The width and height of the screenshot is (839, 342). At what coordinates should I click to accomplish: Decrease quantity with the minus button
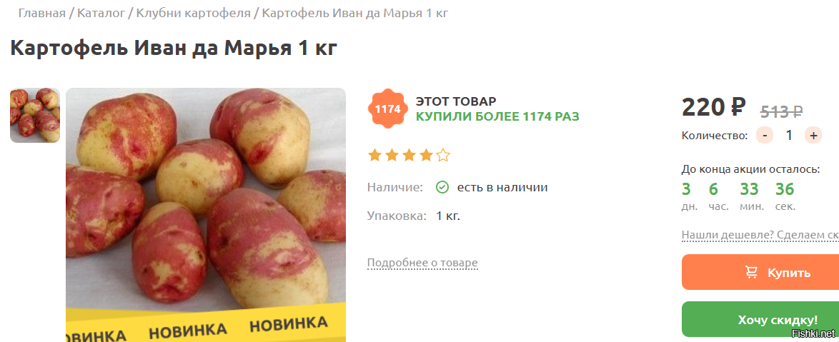[x=764, y=135]
